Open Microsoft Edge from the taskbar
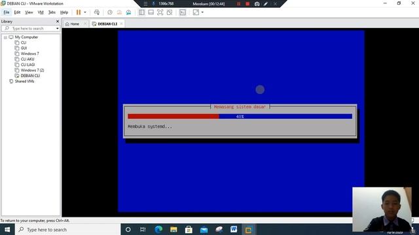419x235 pixels. [158, 229]
